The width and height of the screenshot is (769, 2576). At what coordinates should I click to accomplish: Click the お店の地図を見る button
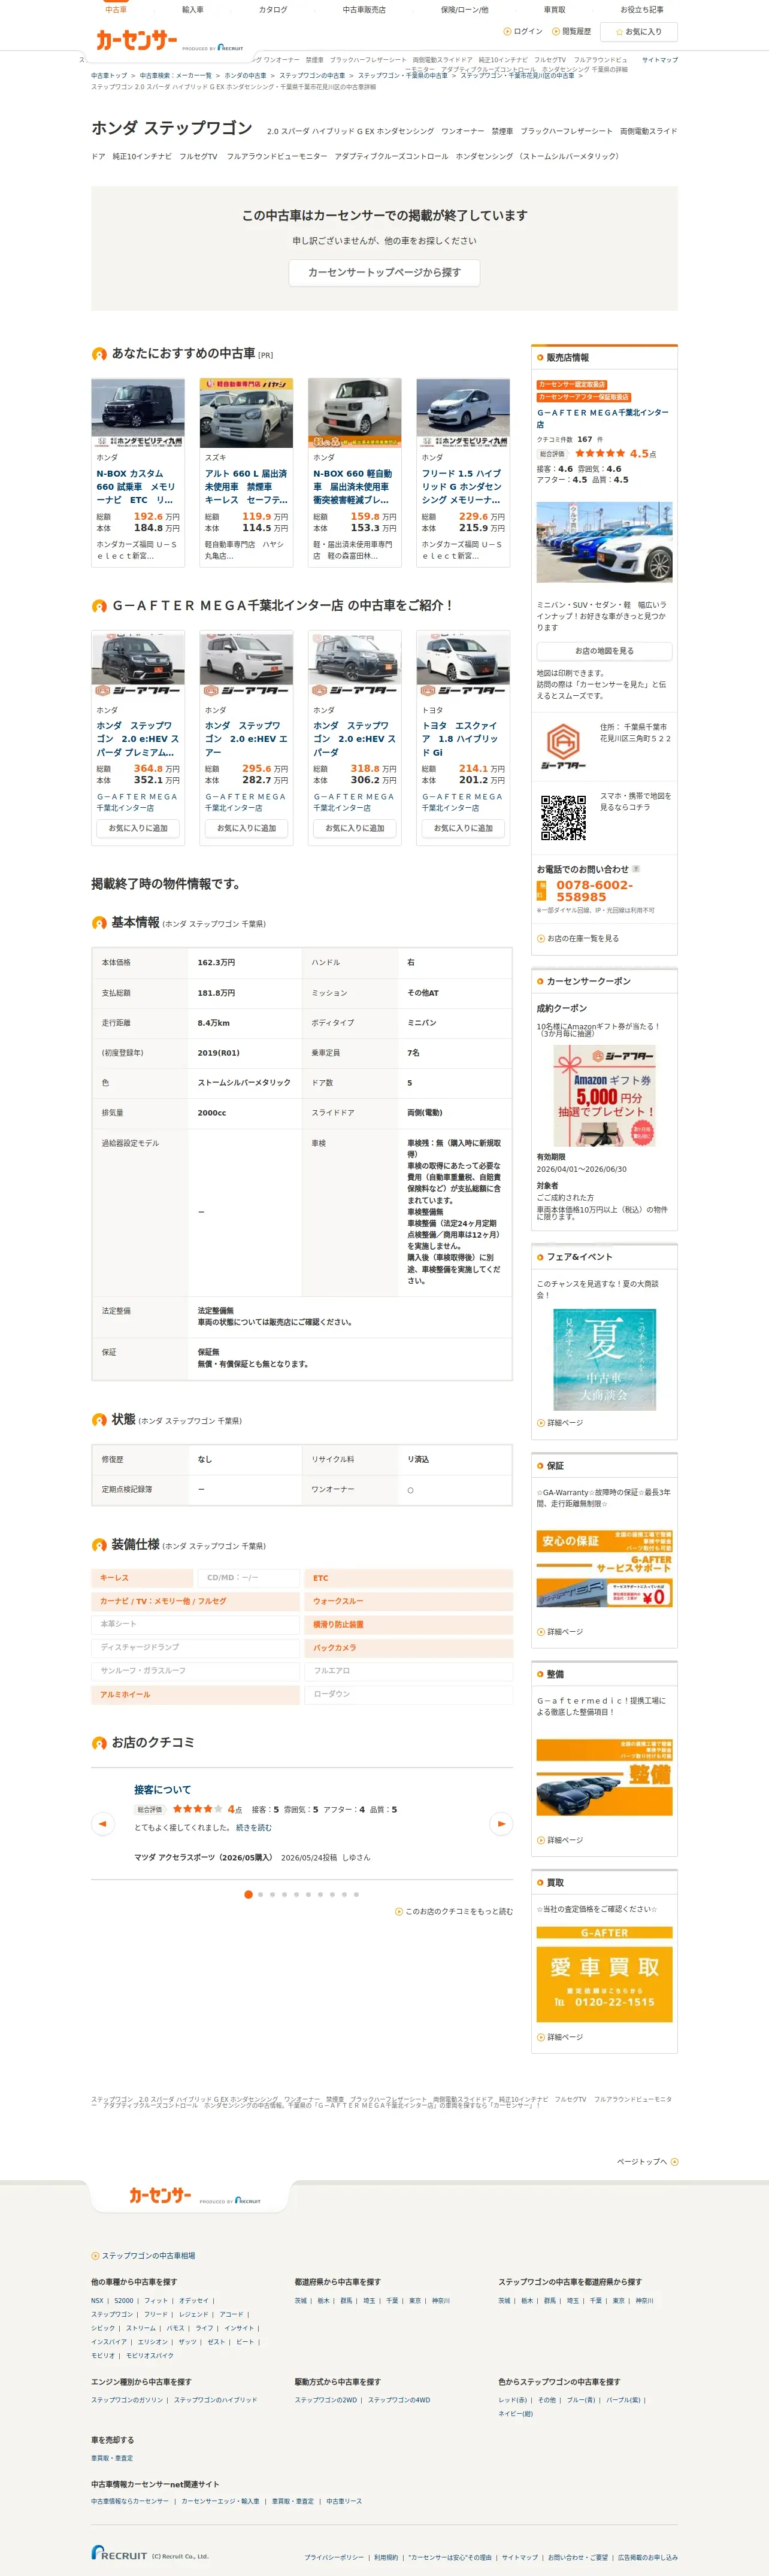click(x=604, y=651)
